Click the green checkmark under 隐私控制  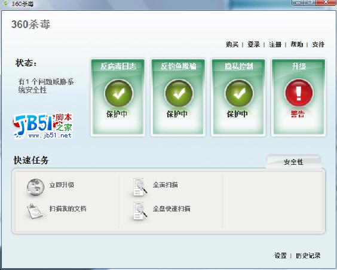click(x=239, y=93)
